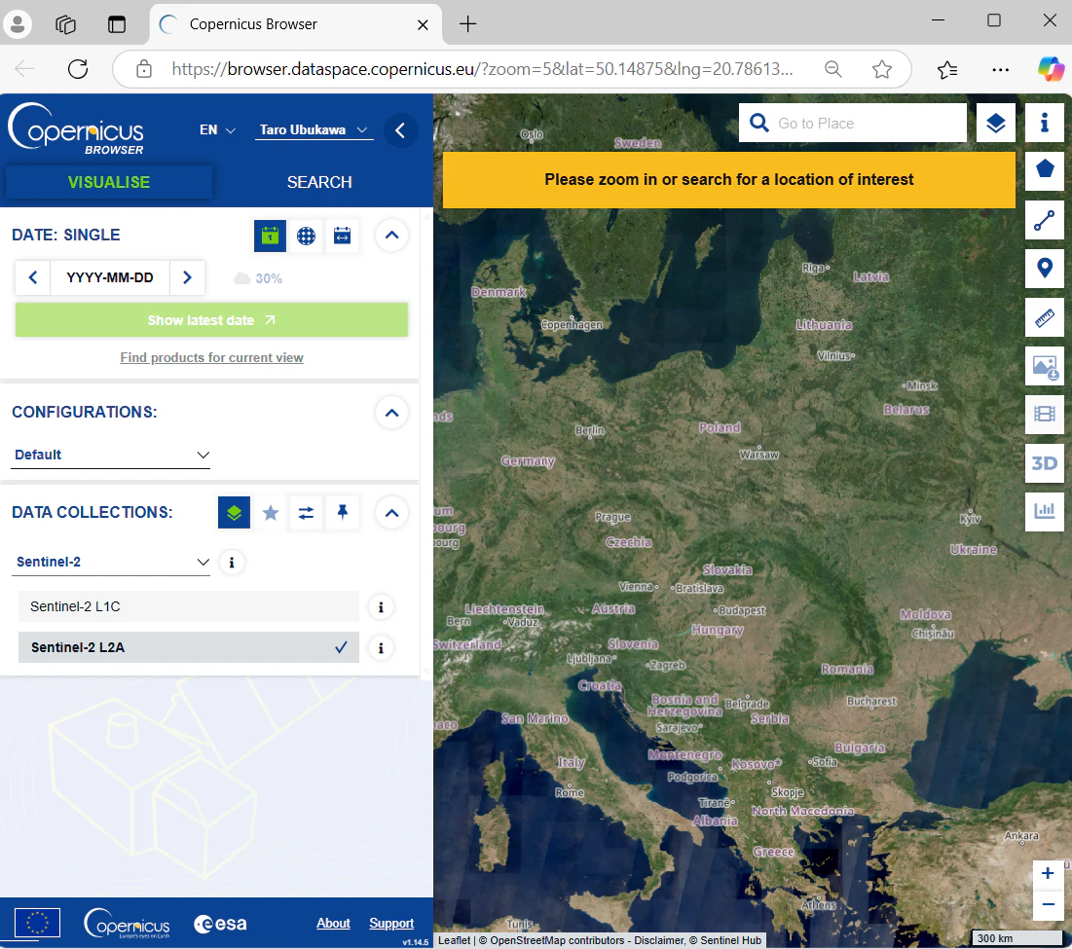Open the Default configuration dropdown
Viewport: 1072px width, 949px height.
tap(111, 455)
